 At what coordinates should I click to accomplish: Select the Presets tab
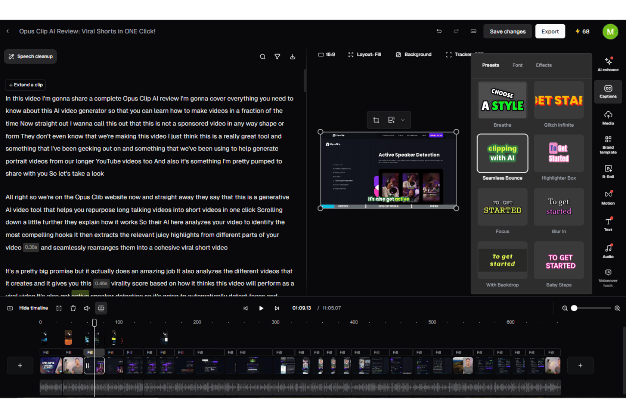tap(491, 65)
